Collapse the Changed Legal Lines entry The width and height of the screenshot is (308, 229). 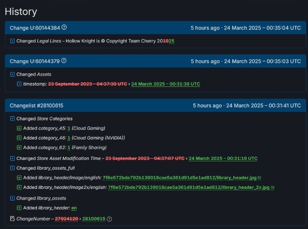[12, 41]
